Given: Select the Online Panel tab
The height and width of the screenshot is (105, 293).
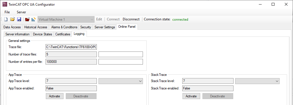Looking at the screenshot, I should pos(127,27).
